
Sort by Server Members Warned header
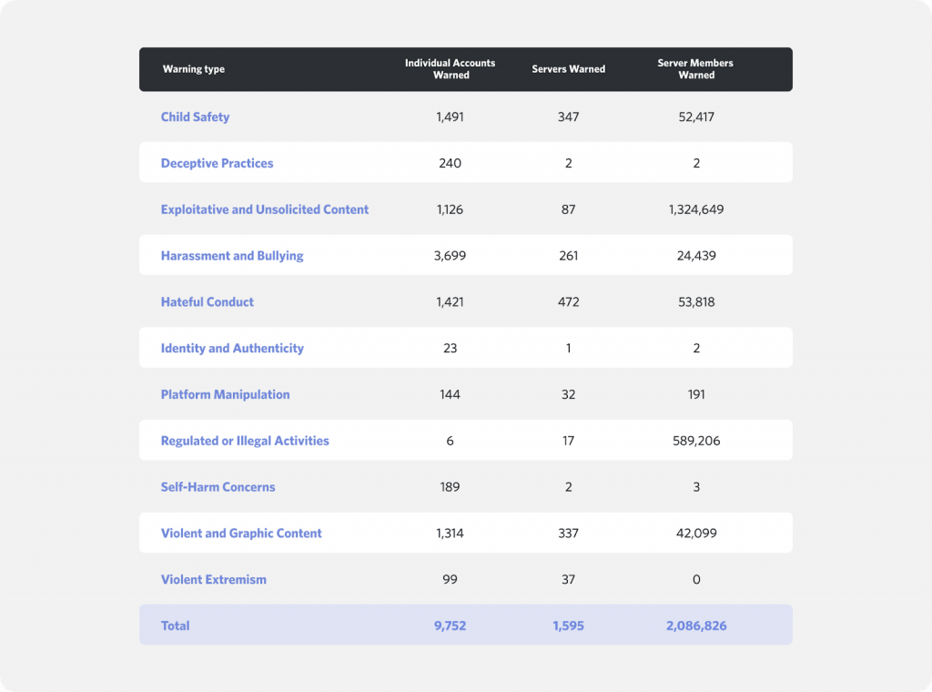(695, 69)
